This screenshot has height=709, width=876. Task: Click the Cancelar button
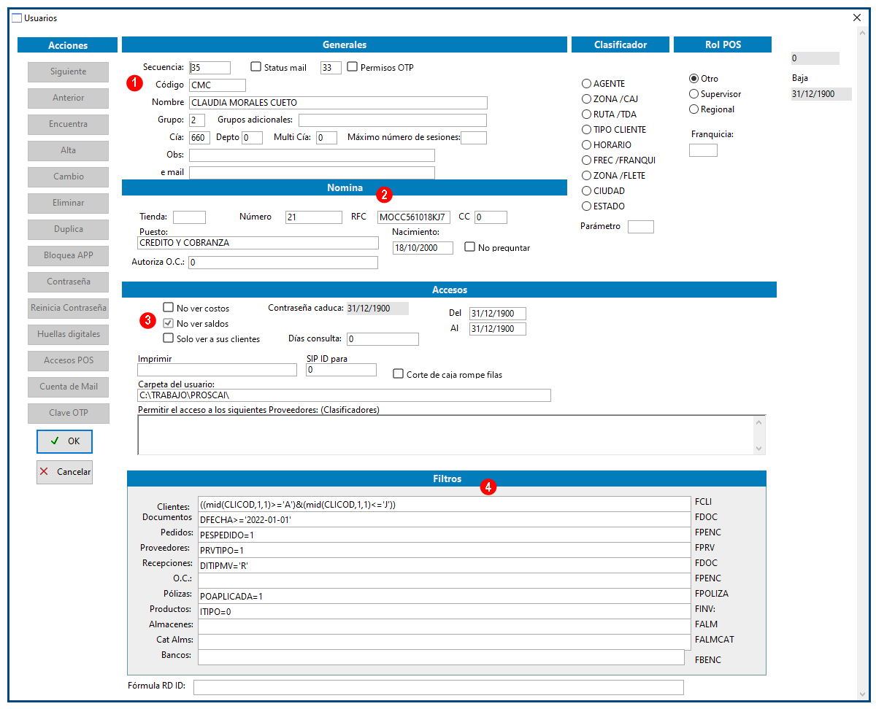[64, 472]
